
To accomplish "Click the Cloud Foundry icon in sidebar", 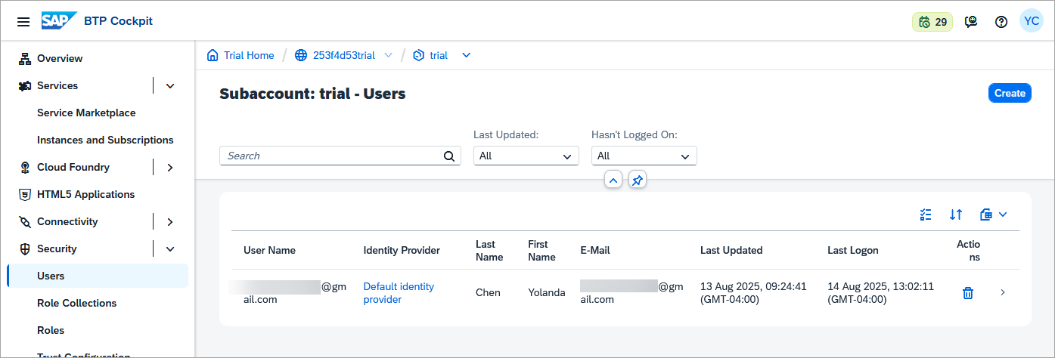I will click(24, 167).
